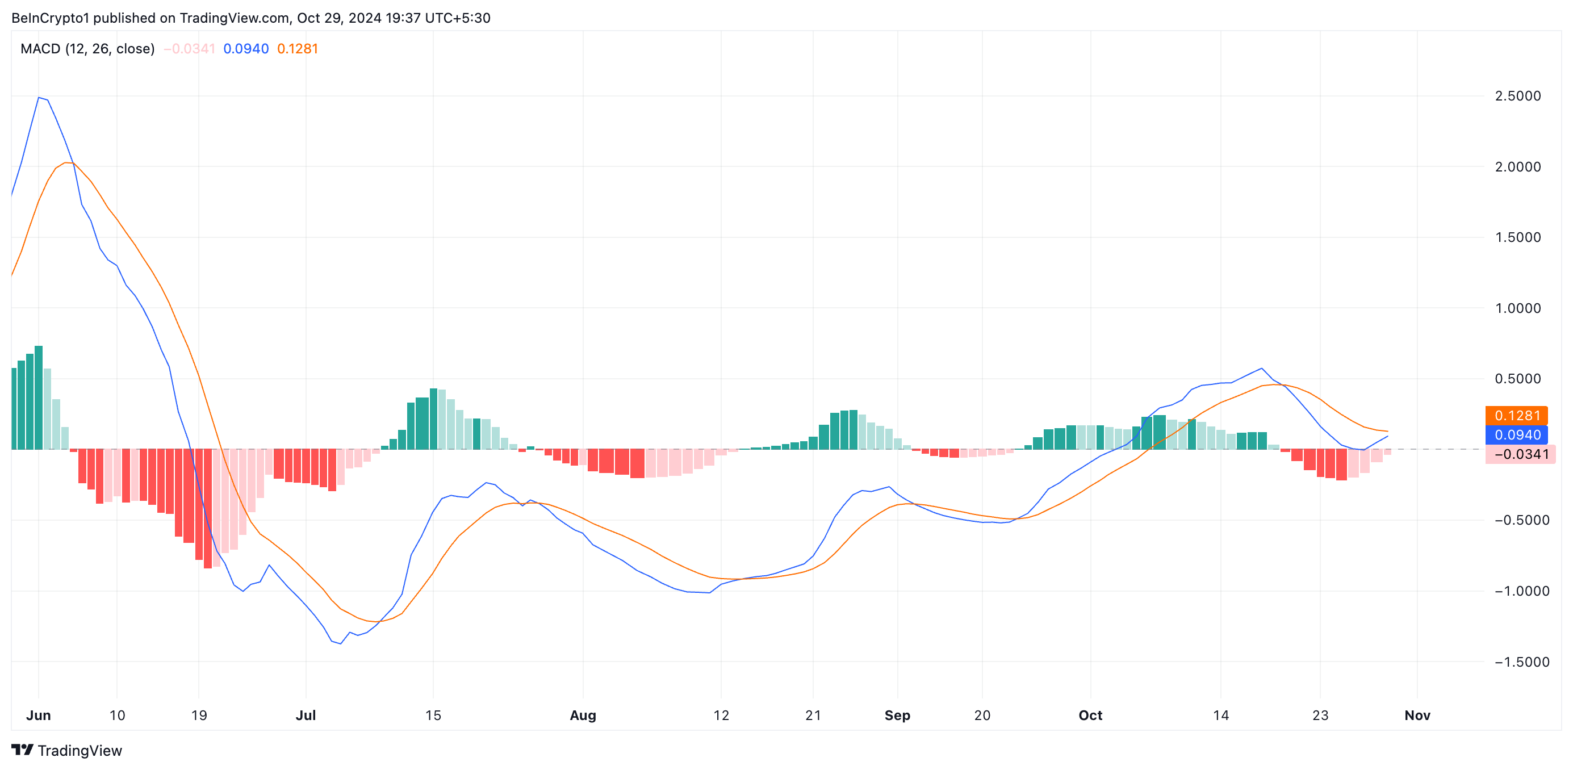The image size is (1573, 770).
Task: Click the orange 0.1281 price scale label
Action: [1516, 415]
